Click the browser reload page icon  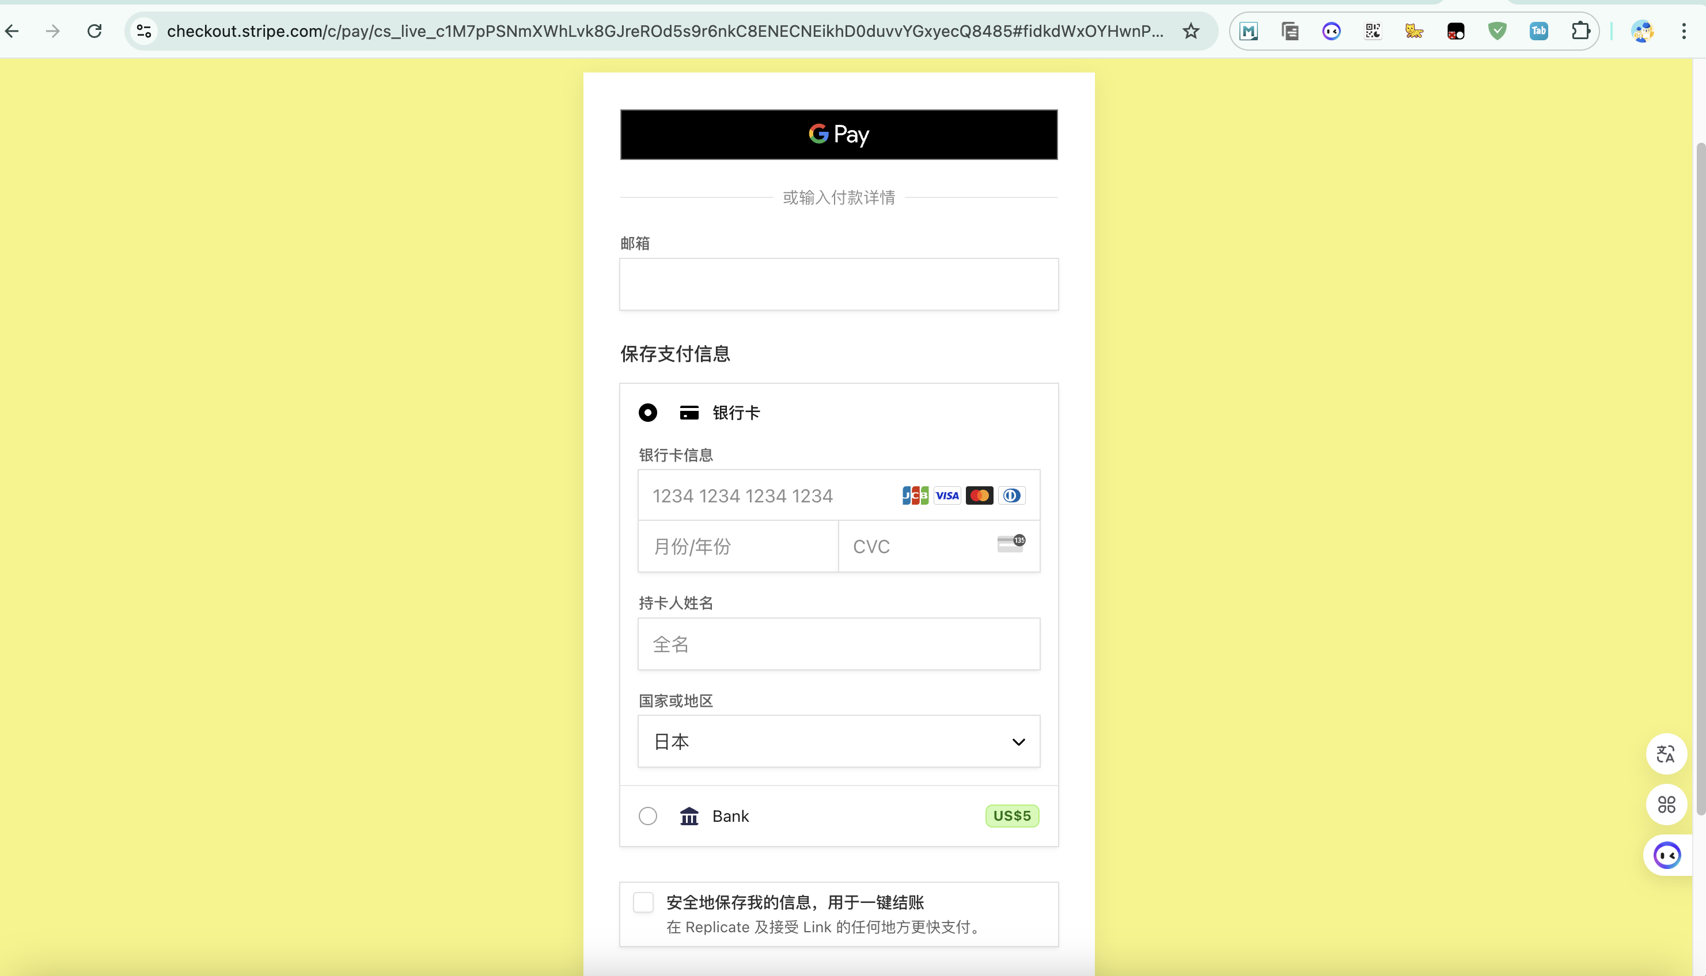coord(94,31)
